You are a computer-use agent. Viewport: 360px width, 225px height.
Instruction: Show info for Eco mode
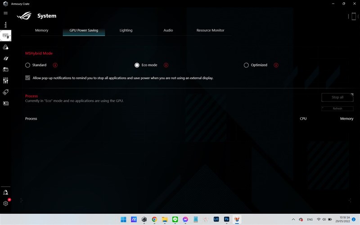tap(166, 65)
